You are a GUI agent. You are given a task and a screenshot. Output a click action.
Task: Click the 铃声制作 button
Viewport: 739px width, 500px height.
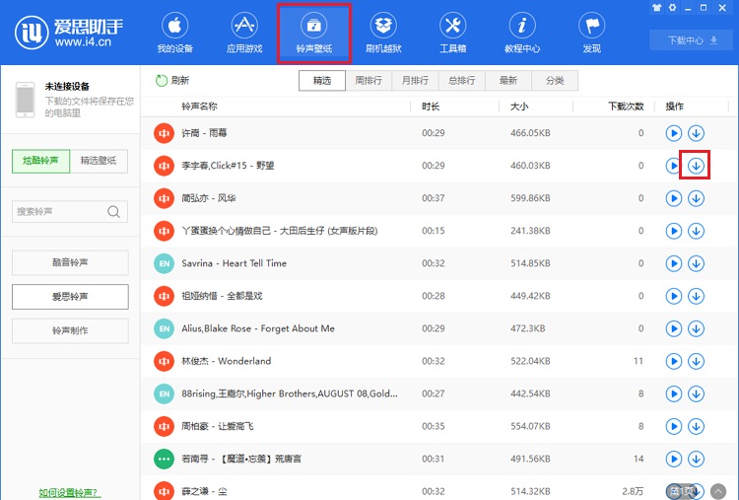(x=70, y=330)
